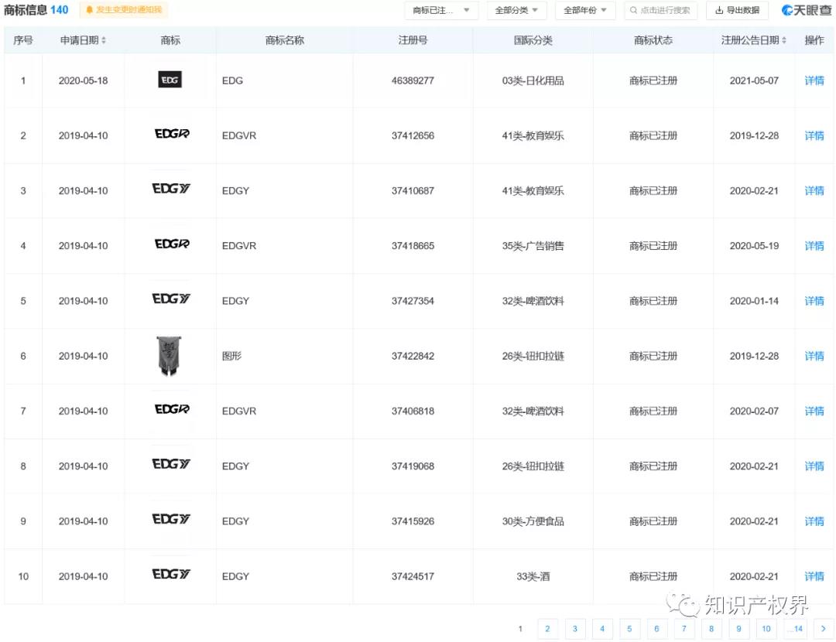Sort by 申请日期 column arrows
Screen dimensions: 836x642
[104, 40]
